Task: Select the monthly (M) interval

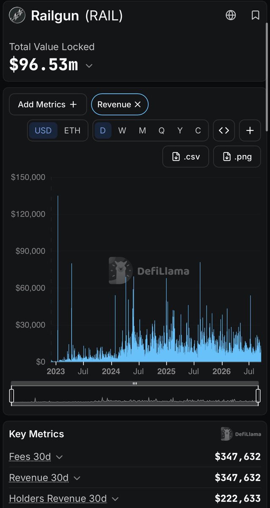Action: [142, 130]
